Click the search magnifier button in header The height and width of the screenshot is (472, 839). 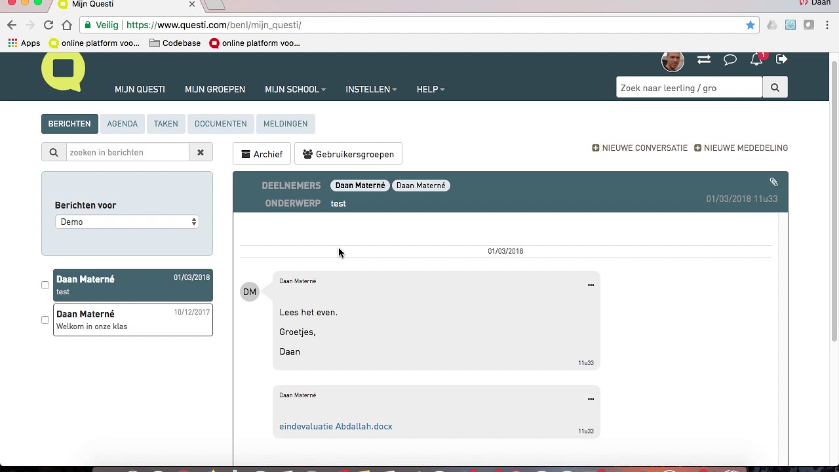click(x=775, y=88)
